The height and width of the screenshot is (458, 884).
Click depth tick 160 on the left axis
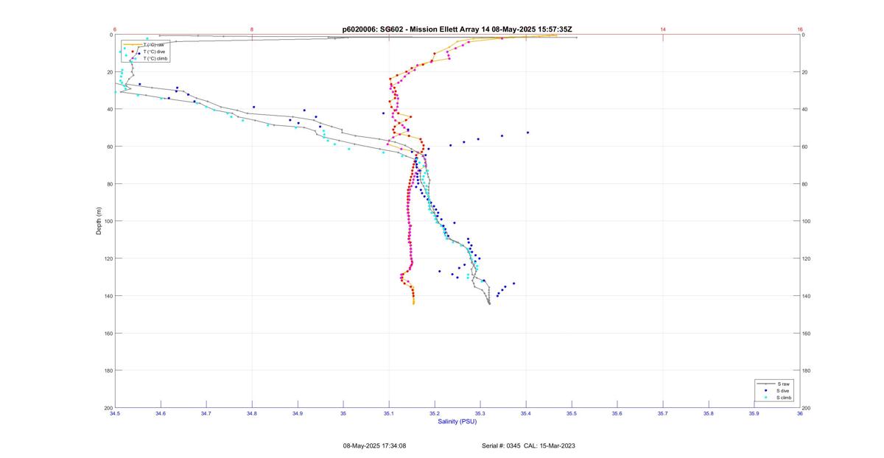tap(108, 333)
